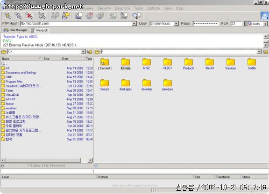Switch to the Microsoft tab

pyautogui.click(x=39, y=30)
